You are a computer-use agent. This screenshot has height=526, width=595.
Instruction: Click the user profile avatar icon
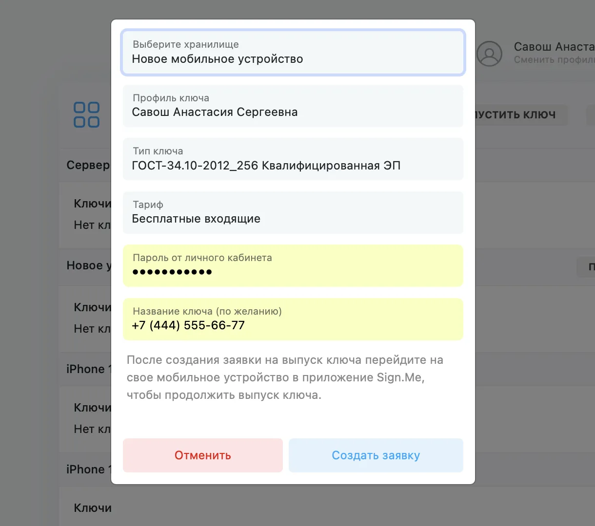pyautogui.click(x=489, y=54)
